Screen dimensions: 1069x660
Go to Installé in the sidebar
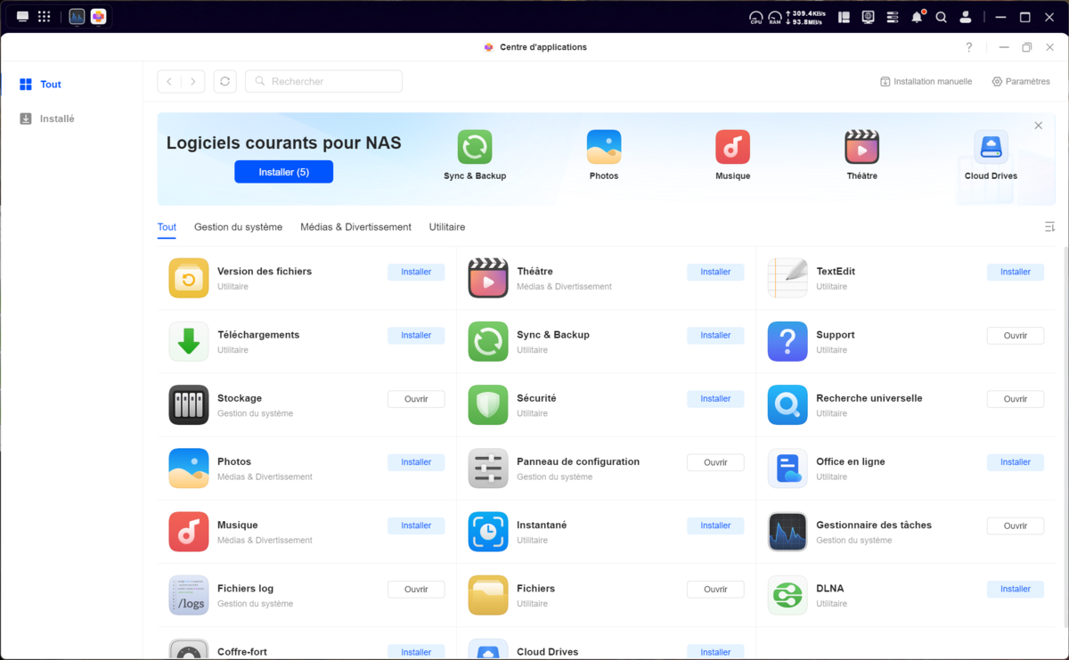[x=57, y=118]
